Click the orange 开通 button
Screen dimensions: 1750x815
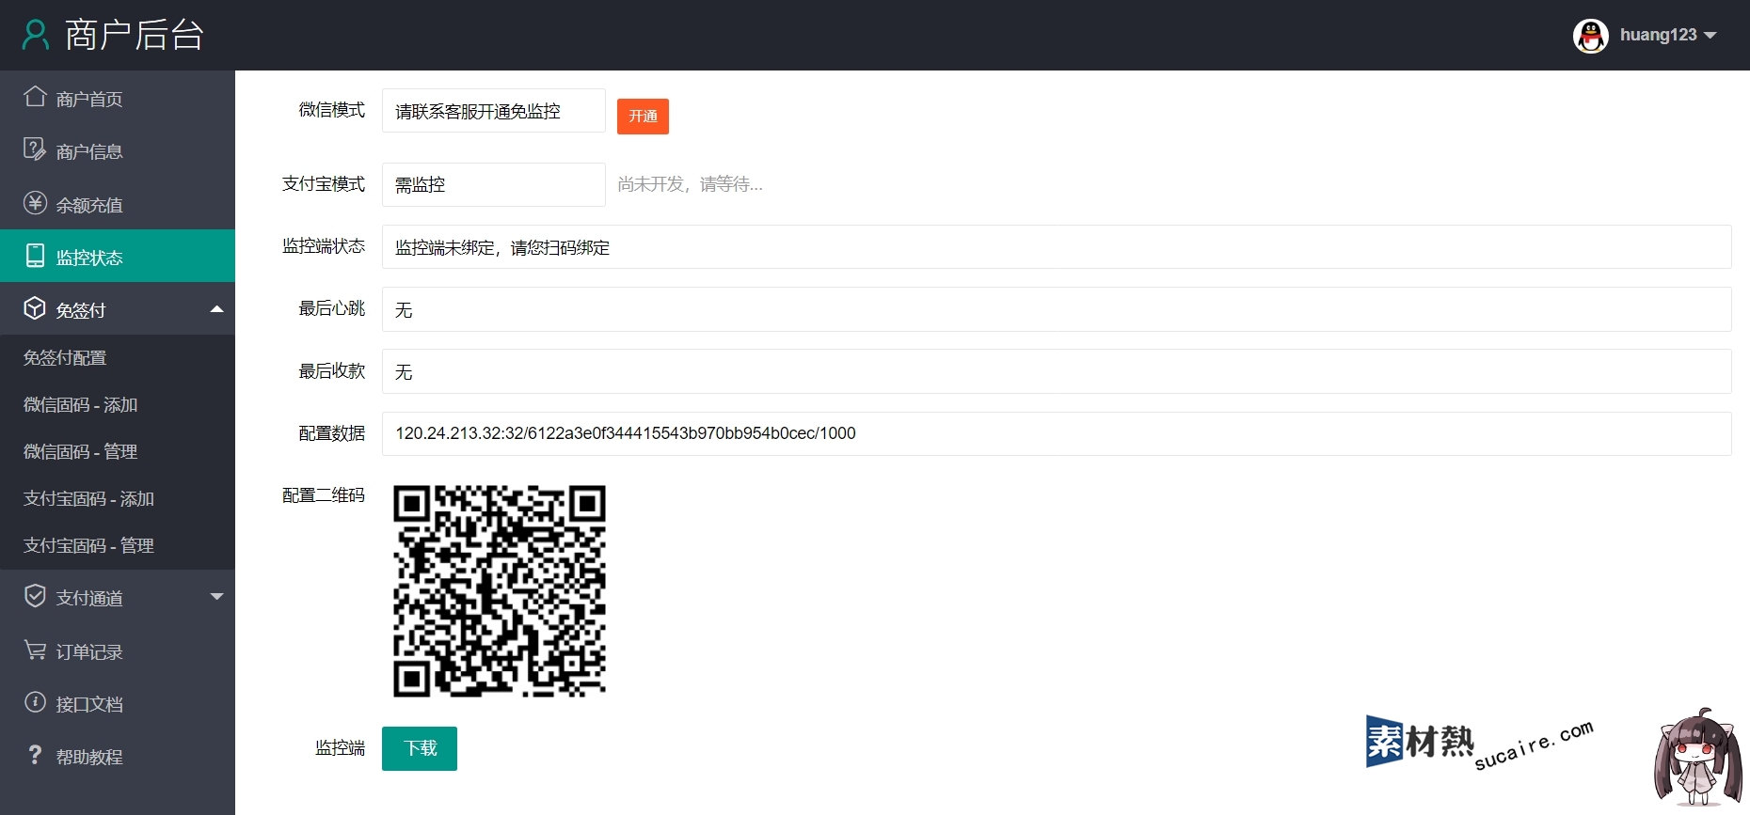[x=643, y=117]
